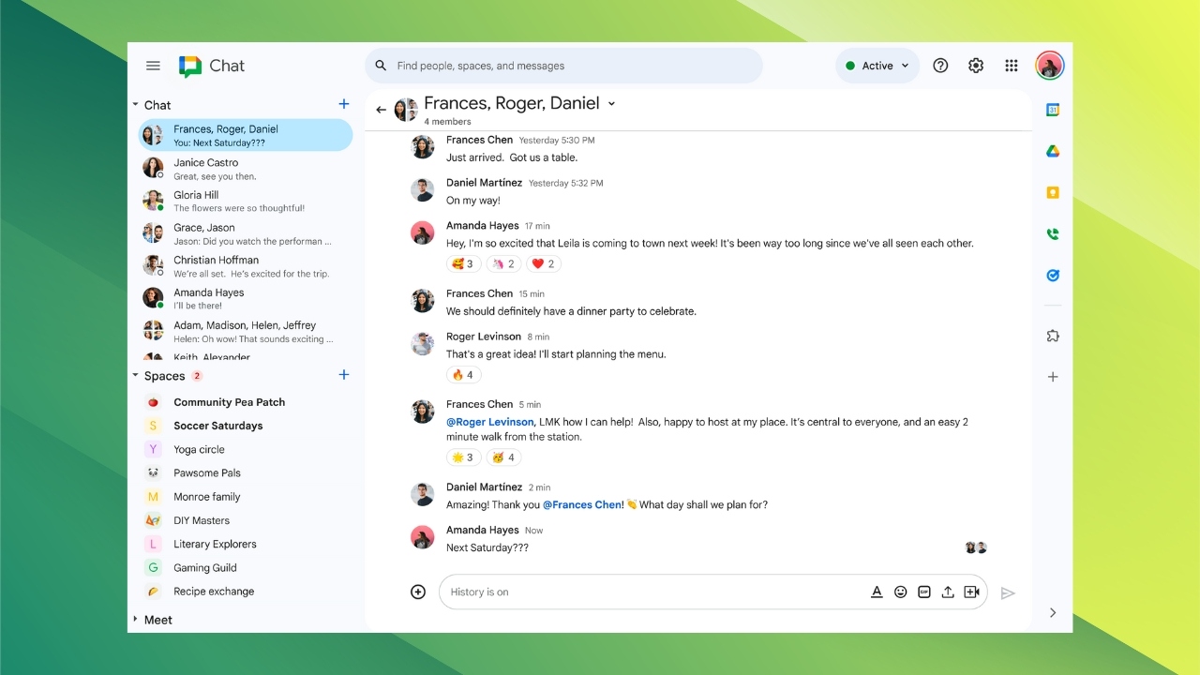Viewport: 1200px width, 675px height.
Task: Open chat with Amanda Hayes in sidebar
Action: point(246,298)
